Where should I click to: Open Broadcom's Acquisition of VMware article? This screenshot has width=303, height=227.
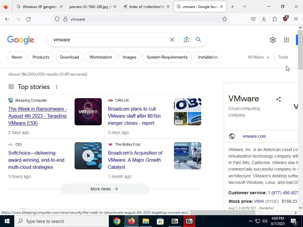[135, 160]
